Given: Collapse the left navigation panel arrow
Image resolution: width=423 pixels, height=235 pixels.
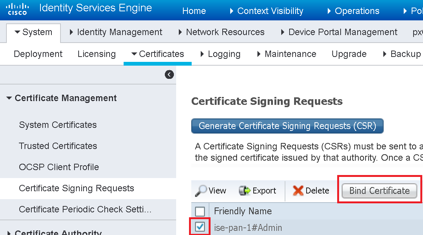Looking at the screenshot, I should [x=169, y=74].
